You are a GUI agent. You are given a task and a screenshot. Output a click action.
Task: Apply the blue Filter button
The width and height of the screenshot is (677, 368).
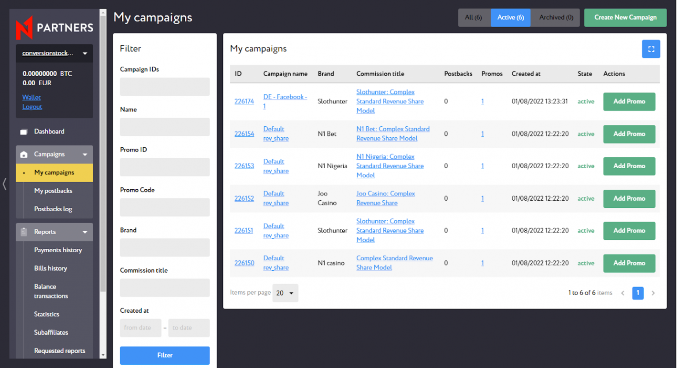coord(165,356)
